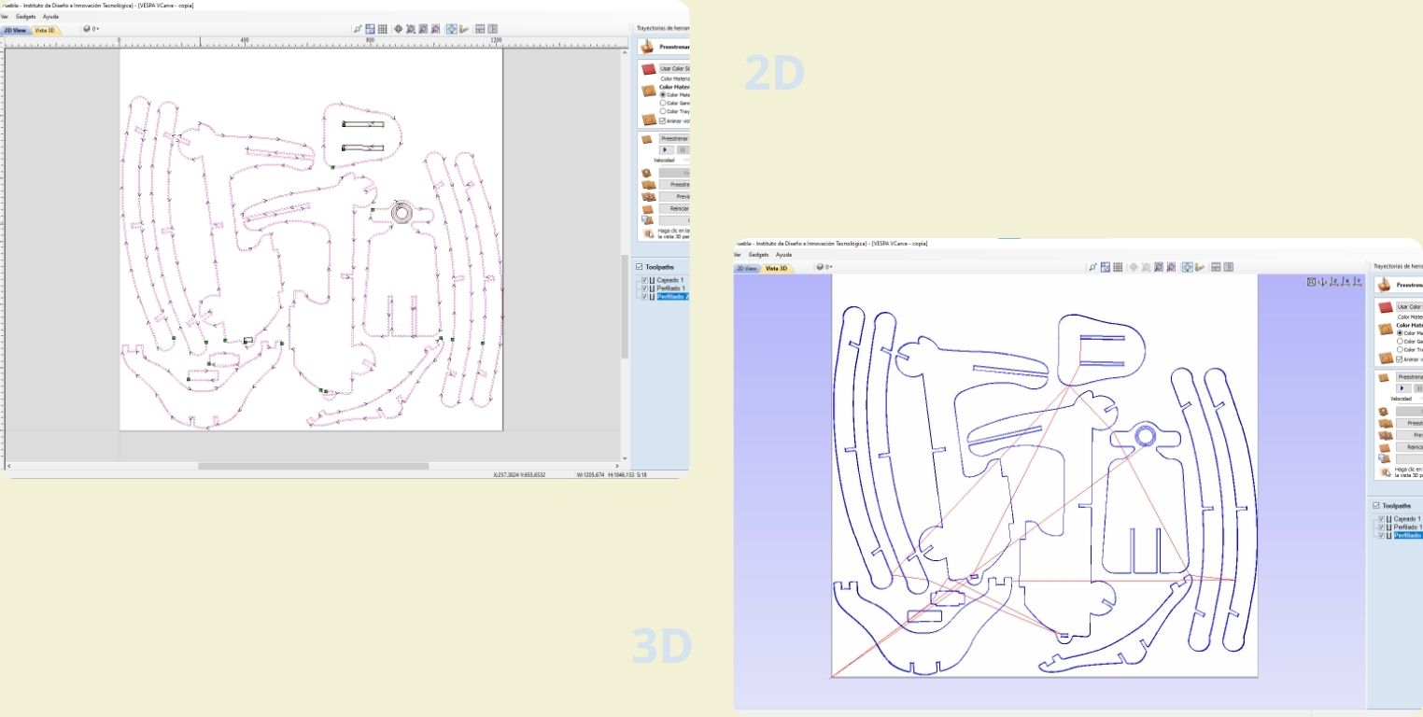The height and width of the screenshot is (717, 1423).
Task: Uncheck Cajeado 1 toolpath in 2D window
Action: pos(644,280)
